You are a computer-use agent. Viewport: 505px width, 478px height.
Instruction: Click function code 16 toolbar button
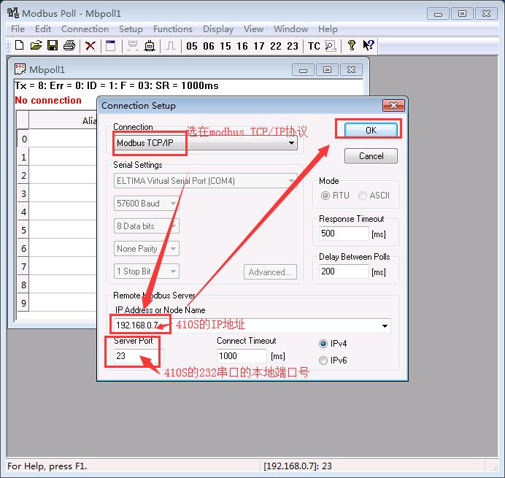pyautogui.click(x=242, y=46)
